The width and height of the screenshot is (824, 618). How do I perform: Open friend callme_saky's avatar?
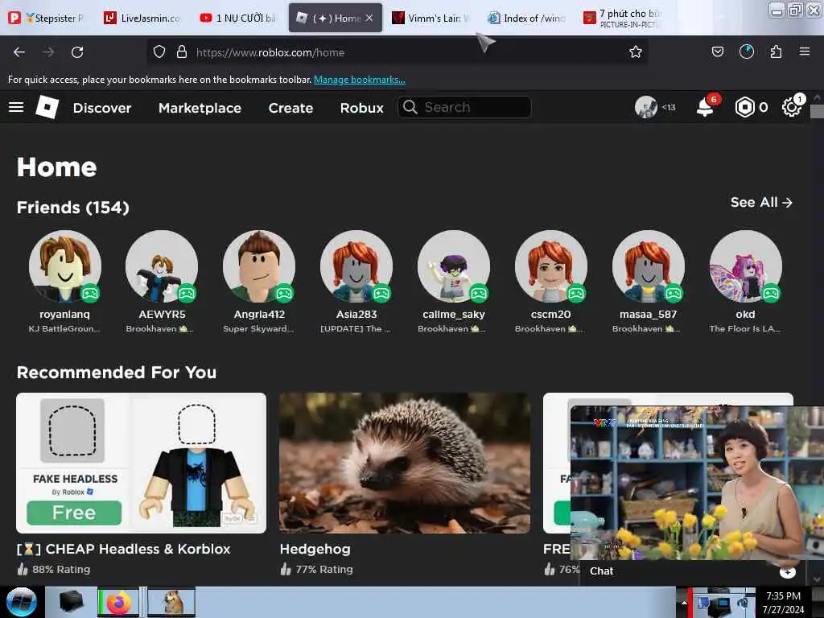[x=454, y=266]
